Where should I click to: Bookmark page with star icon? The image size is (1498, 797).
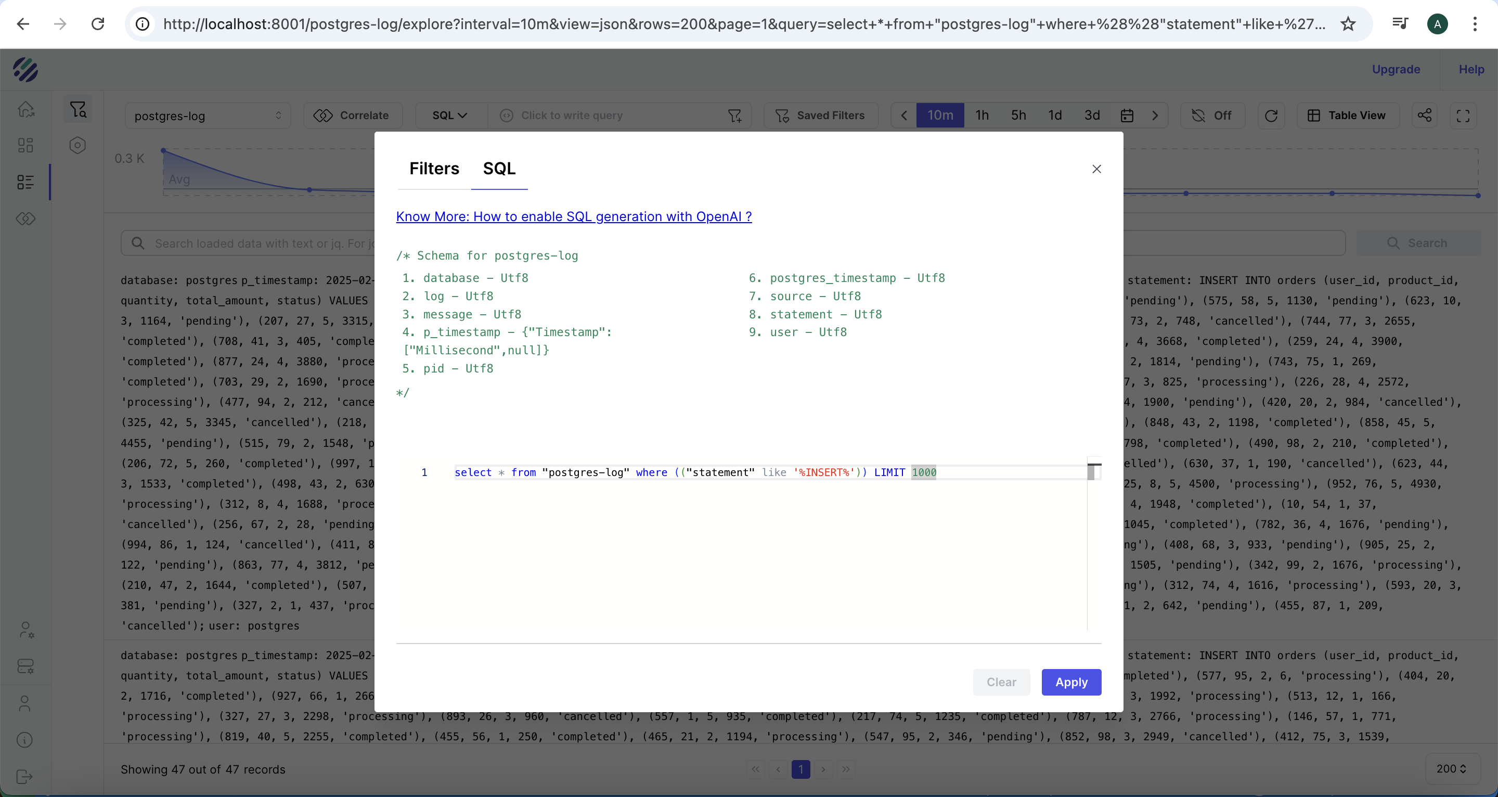(1347, 24)
